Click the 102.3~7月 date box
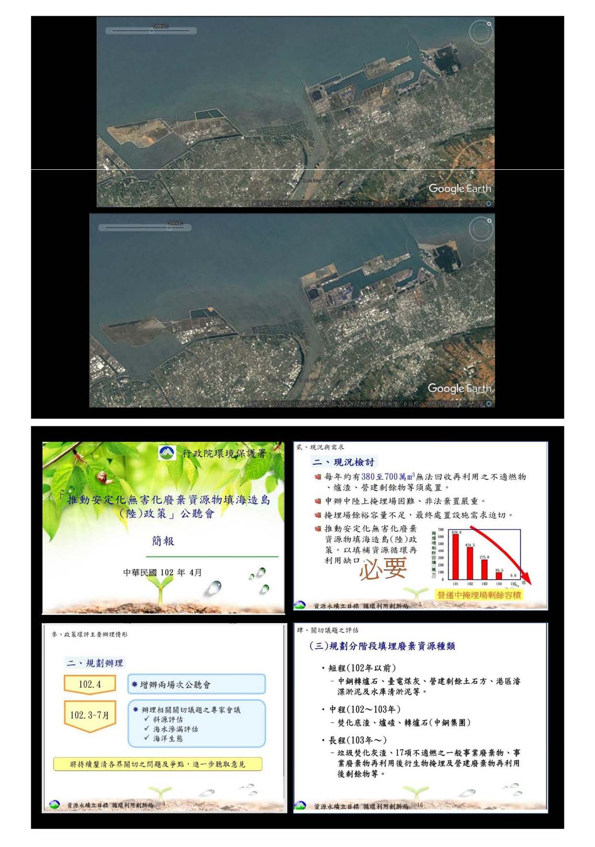 90,715
